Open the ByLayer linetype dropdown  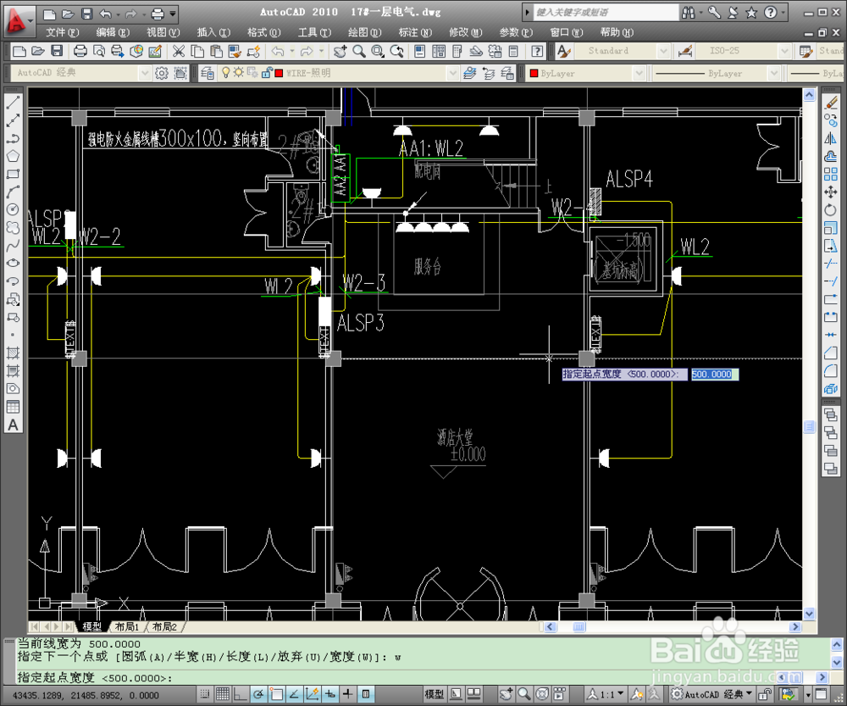pos(774,73)
